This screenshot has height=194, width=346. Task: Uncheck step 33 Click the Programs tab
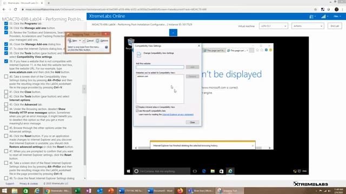pos(6,24)
